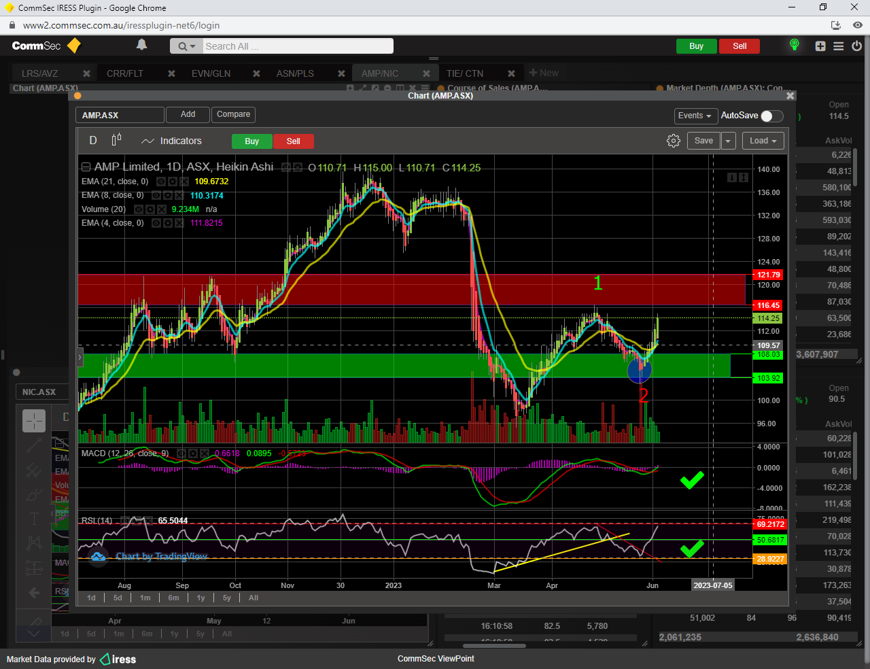This screenshot has width=870, height=669.
Task: Open the arrow dropdown beside Save
Action: point(728,141)
